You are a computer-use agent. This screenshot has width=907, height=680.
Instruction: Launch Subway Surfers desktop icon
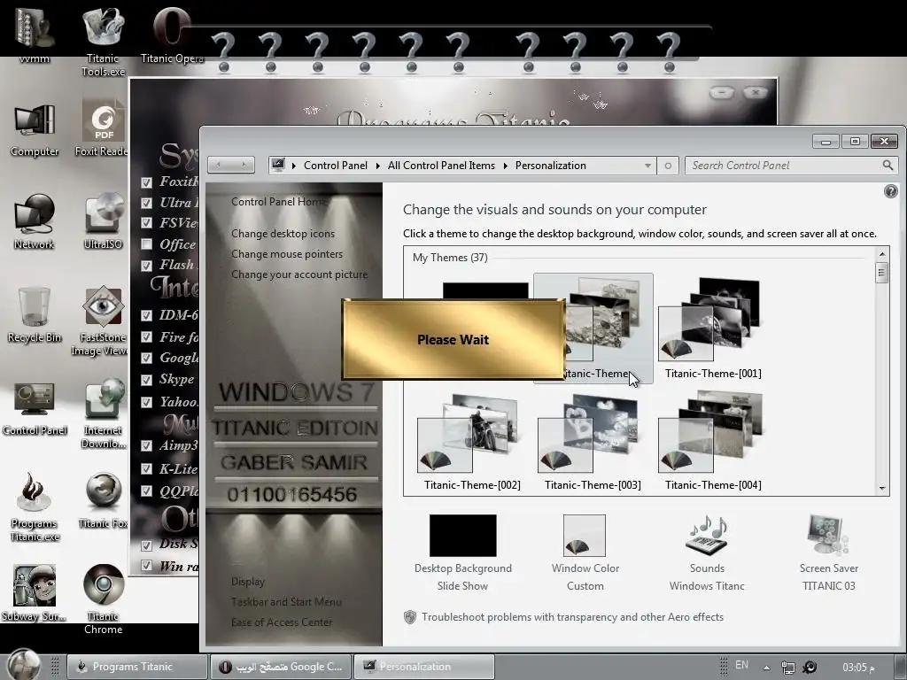tap(34, 593)
